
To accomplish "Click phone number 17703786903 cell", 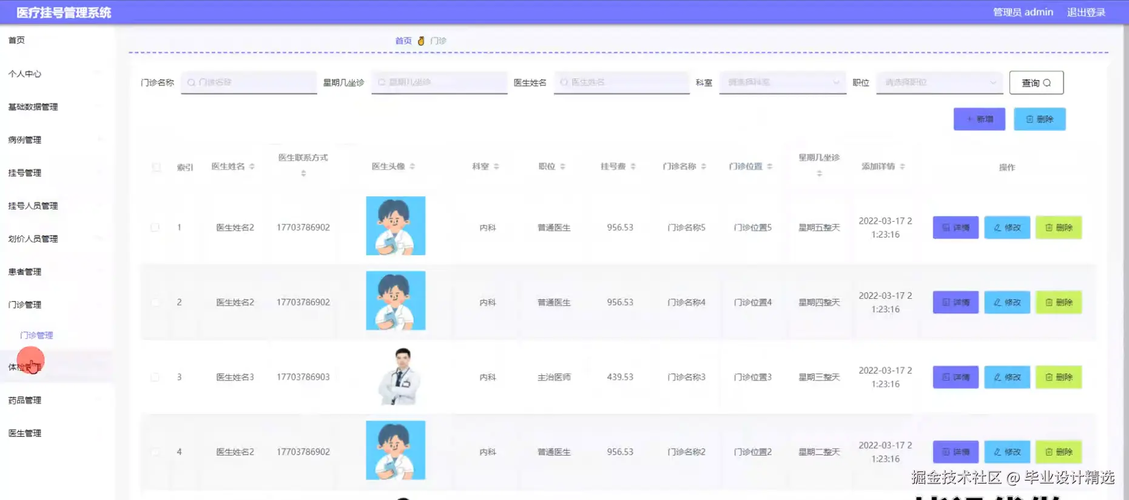I will 303,377.
